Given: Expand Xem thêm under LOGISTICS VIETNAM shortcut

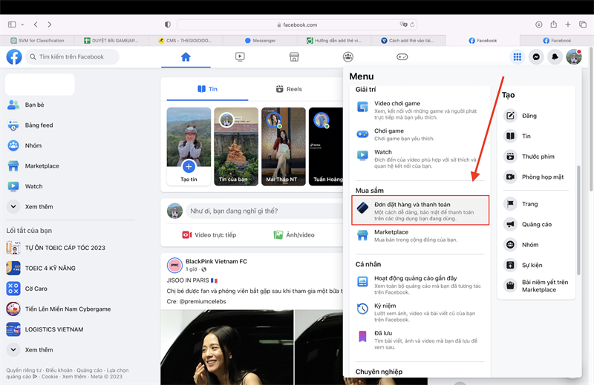Looking at the screenshot, I should coord(39,349).
